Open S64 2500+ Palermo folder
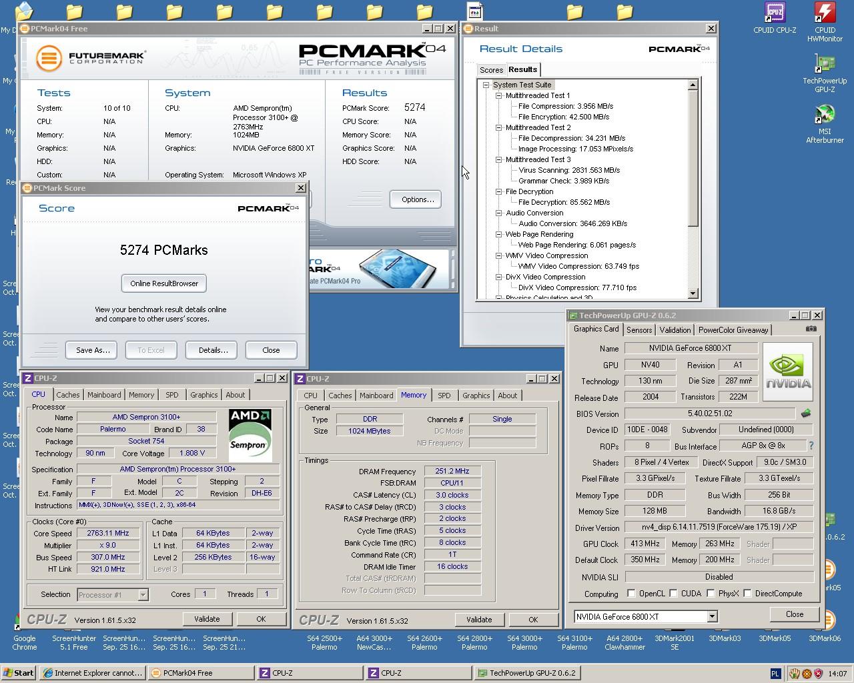 coord(324,642)
